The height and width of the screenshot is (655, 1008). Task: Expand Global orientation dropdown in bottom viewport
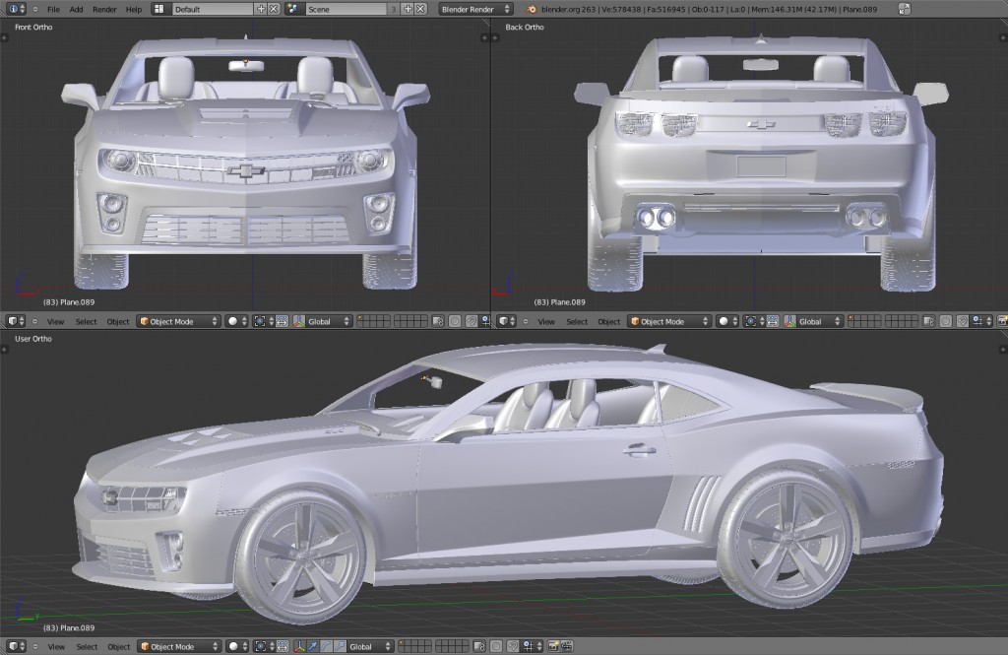(370, 647)
